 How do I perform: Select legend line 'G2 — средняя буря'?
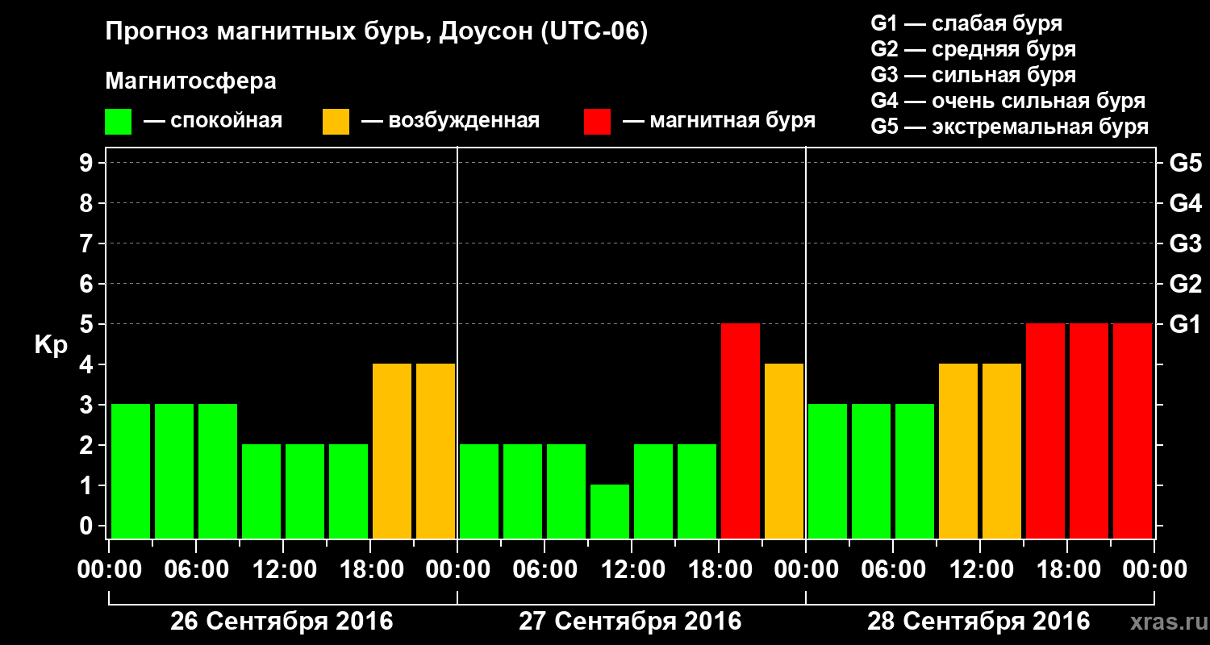tap(974, 49)
